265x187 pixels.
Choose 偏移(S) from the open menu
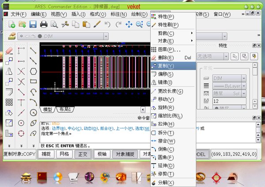166,74
